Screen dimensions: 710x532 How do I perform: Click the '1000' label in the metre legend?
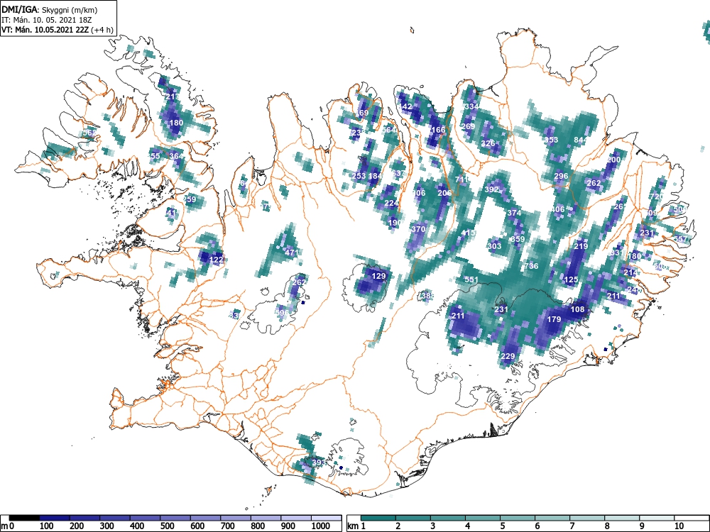(x=322, y=526)
